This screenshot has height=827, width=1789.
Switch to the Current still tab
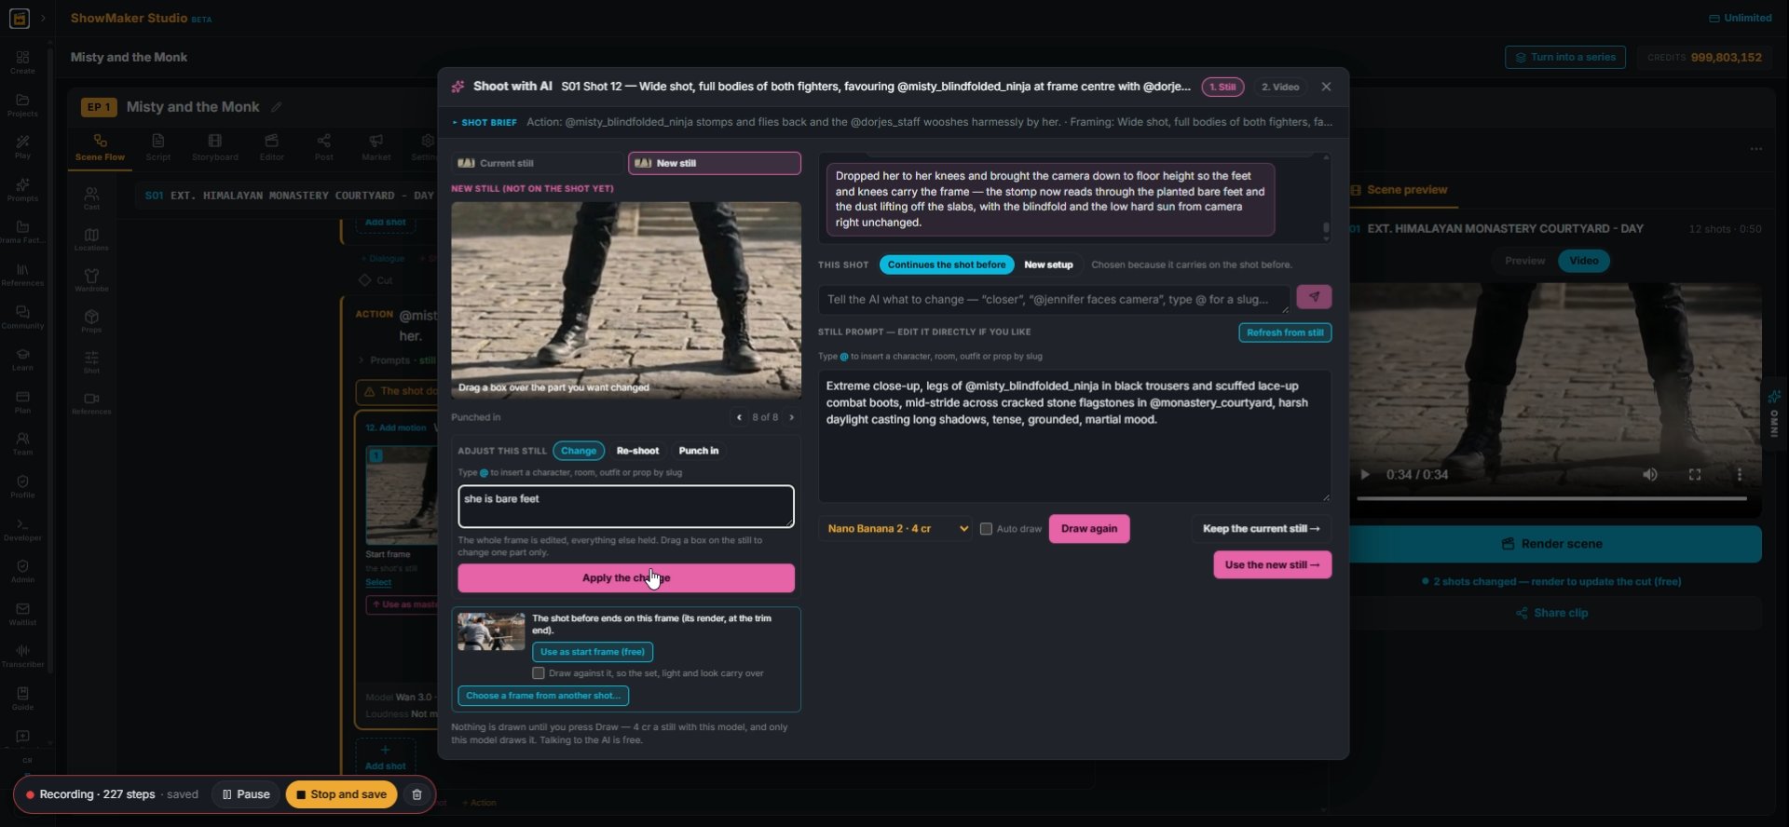tap(537, 163)
